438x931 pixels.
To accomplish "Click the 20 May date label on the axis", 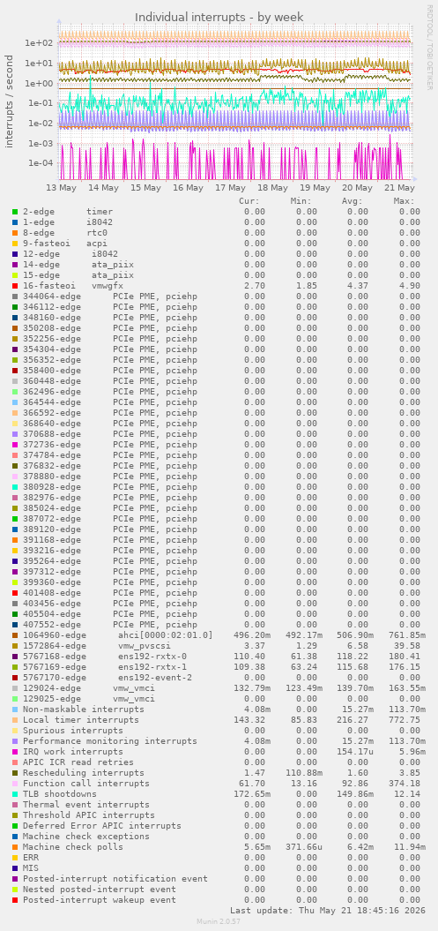I will click(358, 188).
